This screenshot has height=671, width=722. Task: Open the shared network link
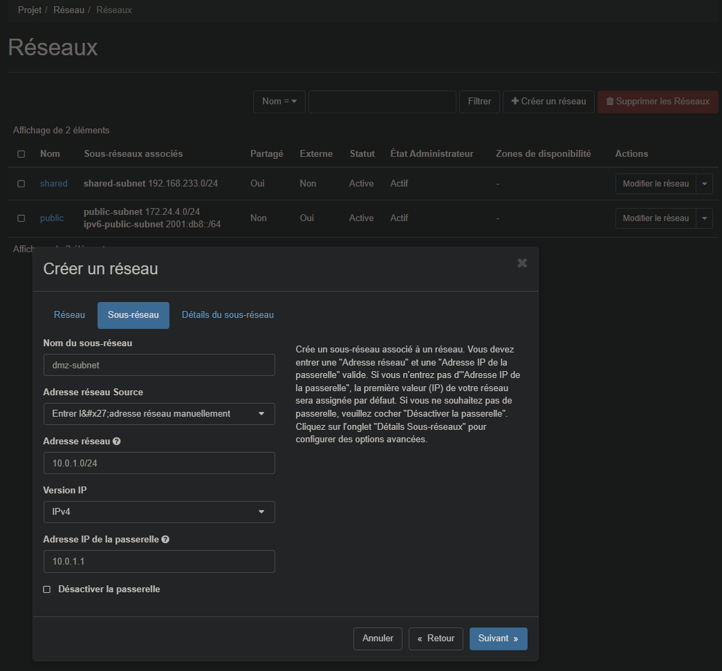(x=53, y=184)
